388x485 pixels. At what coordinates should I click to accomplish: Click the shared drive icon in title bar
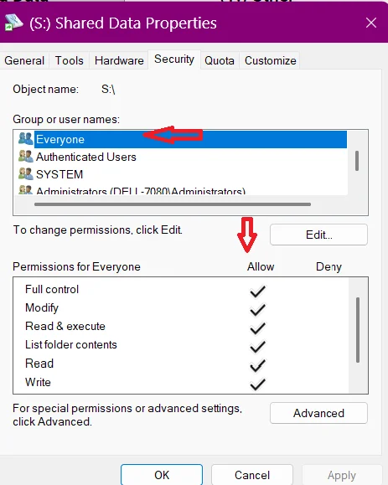click(13, 23)
